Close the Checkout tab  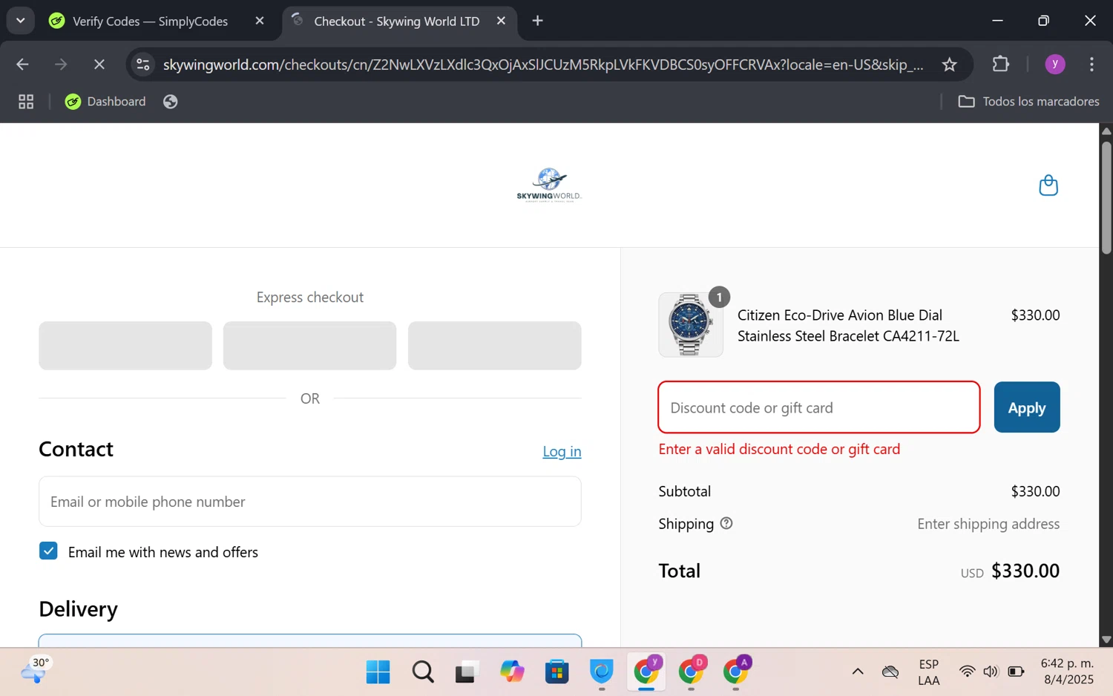click(501, 21)
